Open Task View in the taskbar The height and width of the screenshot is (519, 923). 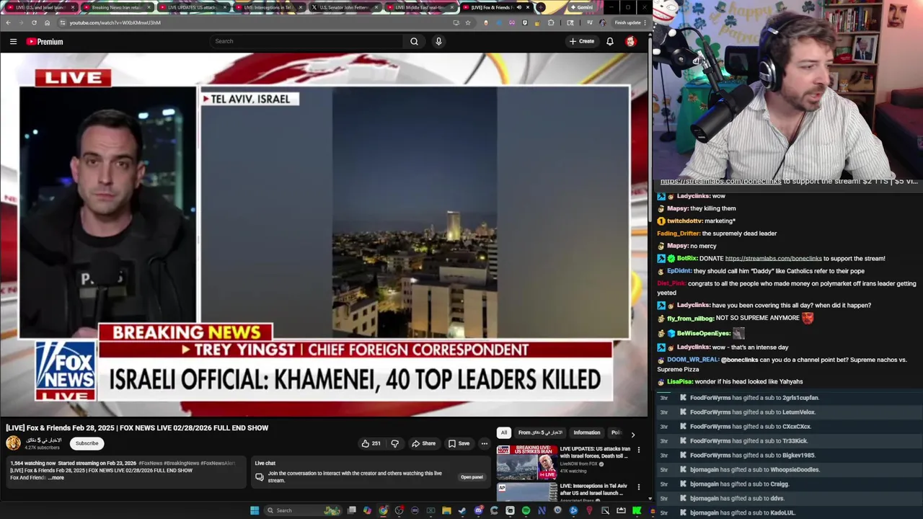[x=352, y=510]
